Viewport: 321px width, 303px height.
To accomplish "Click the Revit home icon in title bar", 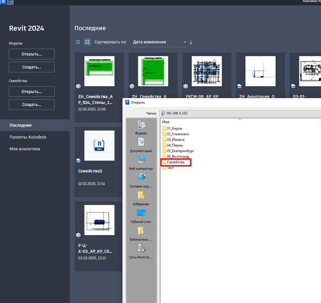I will [x=3, y=2].
